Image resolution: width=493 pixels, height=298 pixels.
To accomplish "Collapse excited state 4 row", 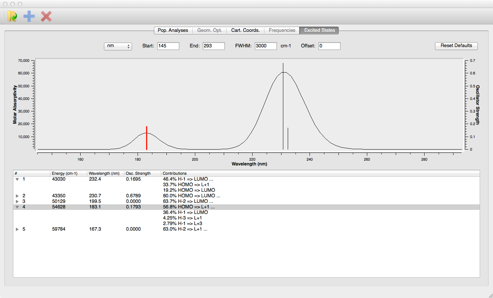I will [17, 207].
